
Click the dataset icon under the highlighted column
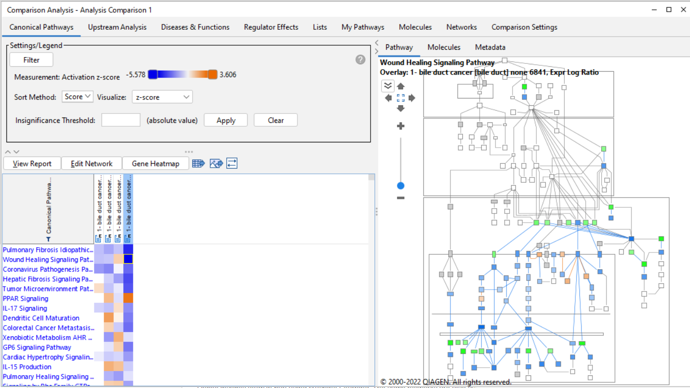click(128, 238)
